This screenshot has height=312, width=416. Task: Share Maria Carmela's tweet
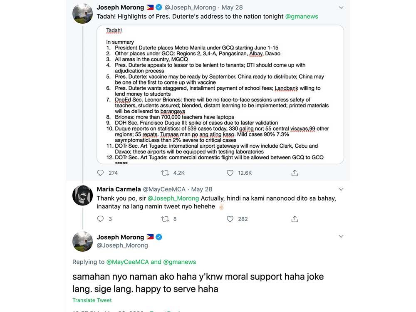pyautogui.click(x=295, y=219)
